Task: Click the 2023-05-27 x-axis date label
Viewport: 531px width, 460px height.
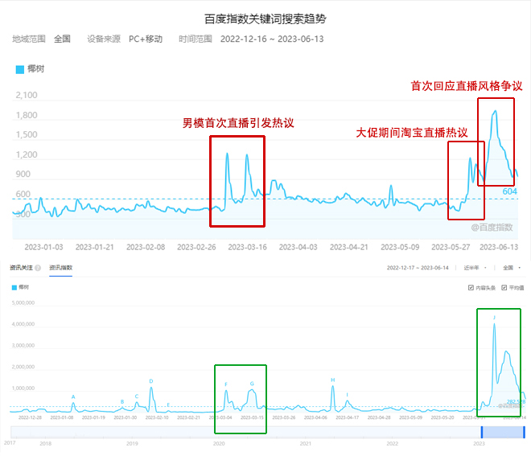Action: (x=451, y=248)
